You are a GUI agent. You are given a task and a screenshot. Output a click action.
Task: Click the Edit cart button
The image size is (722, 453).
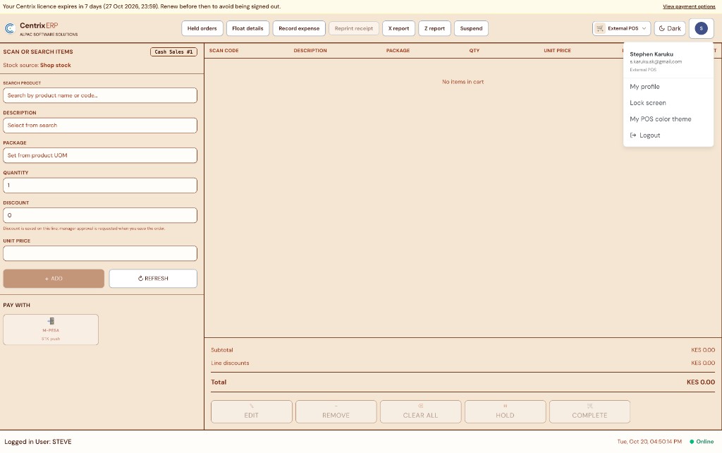pyautogui.click(x=252, y=411)
